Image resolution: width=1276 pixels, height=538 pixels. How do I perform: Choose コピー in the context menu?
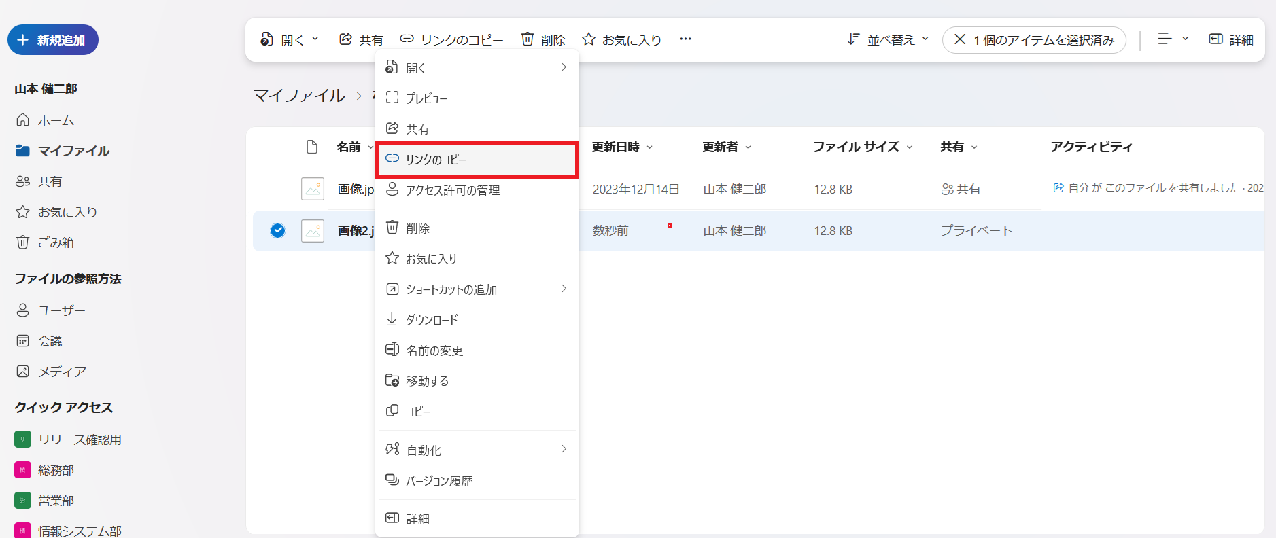point(477,412)
